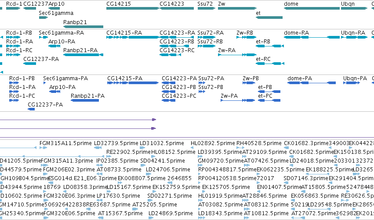Screen dimensions: 374x220
Task: Click the dome-RA transcript label
Action: coord(296,32)
